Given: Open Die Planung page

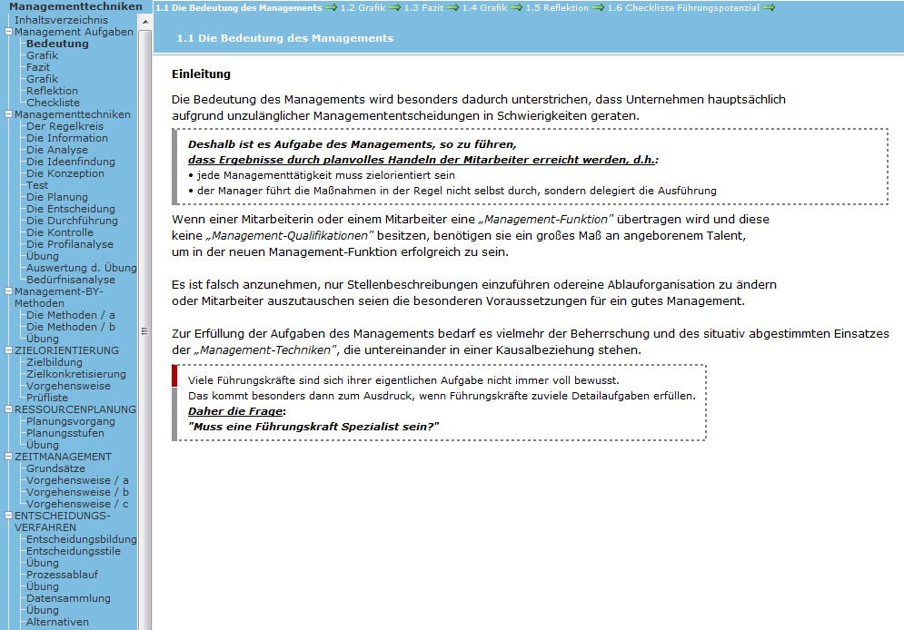Looking at the screenshot, I should [57, 197].
